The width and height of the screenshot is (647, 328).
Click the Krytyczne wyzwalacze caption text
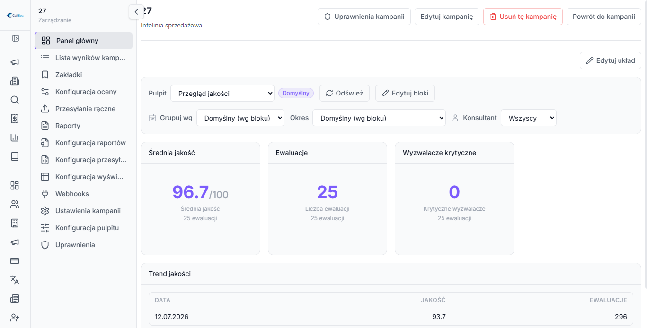coord(454,208)
